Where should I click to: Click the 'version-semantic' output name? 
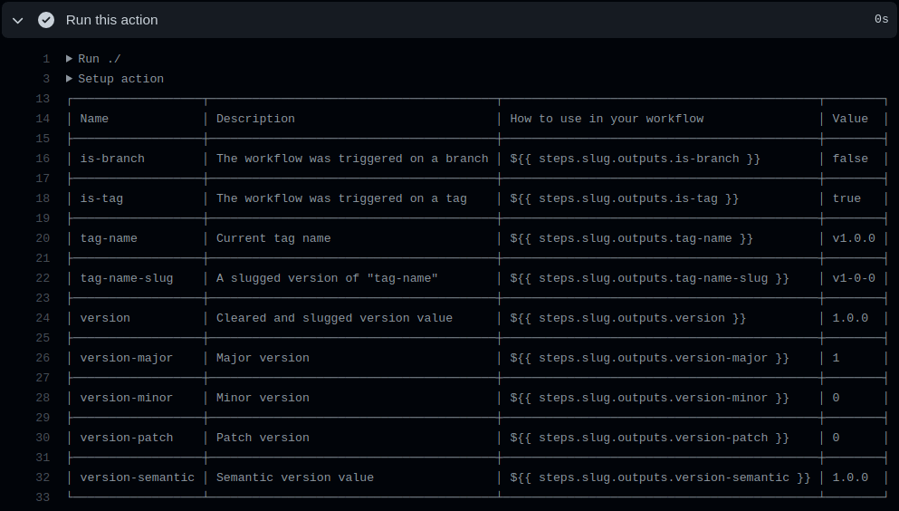click(x=137, y=477)
